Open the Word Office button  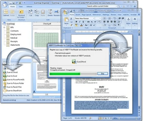click(x=65, y=12)
